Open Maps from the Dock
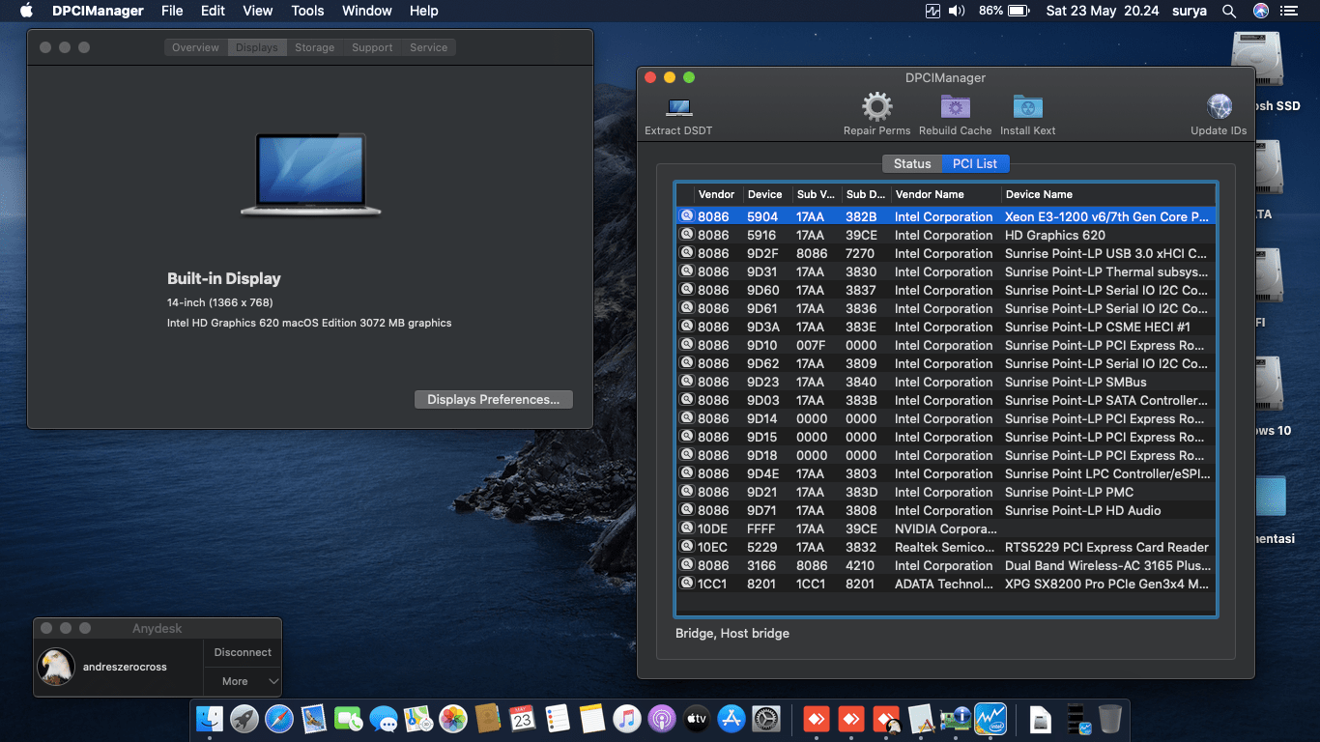Viewport: 1320px width, 742px height. point(418,719)
